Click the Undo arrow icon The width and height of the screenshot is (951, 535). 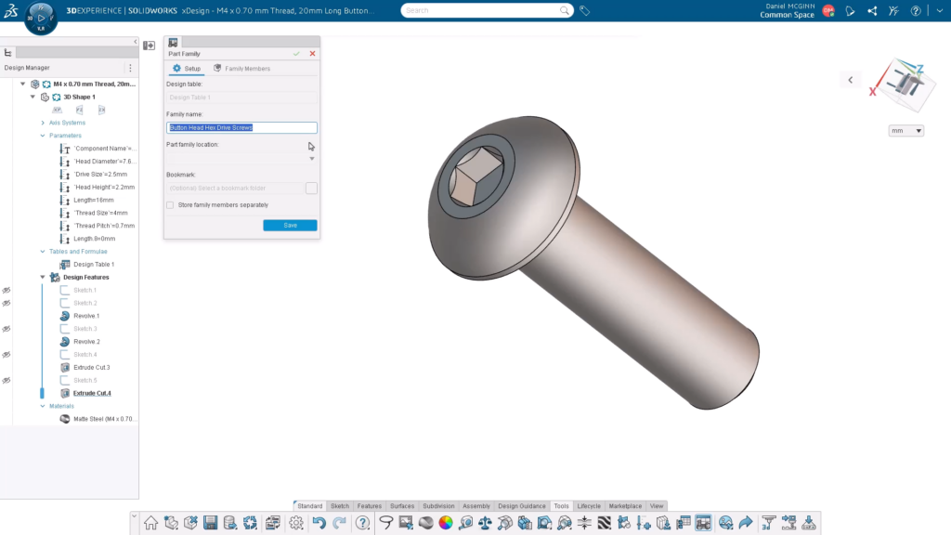(319, 522)
